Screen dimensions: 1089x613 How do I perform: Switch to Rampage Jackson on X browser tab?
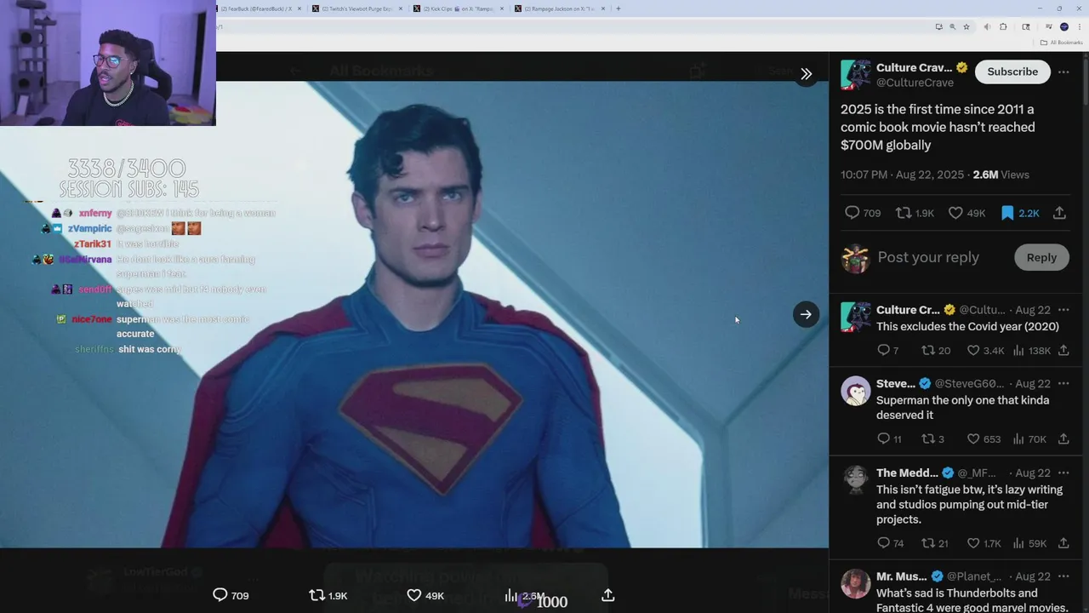point(558,9)
